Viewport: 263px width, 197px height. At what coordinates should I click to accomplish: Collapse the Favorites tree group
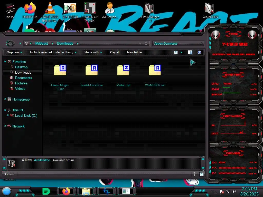point(5,62)
